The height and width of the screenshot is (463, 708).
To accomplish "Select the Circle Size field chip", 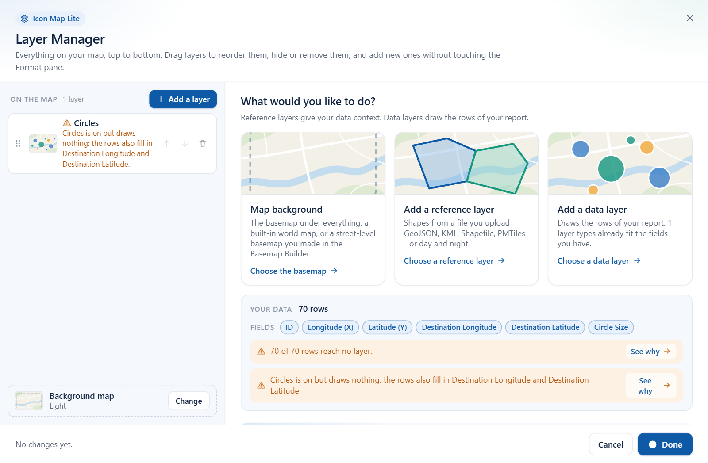I will click(x=611, y=327).
